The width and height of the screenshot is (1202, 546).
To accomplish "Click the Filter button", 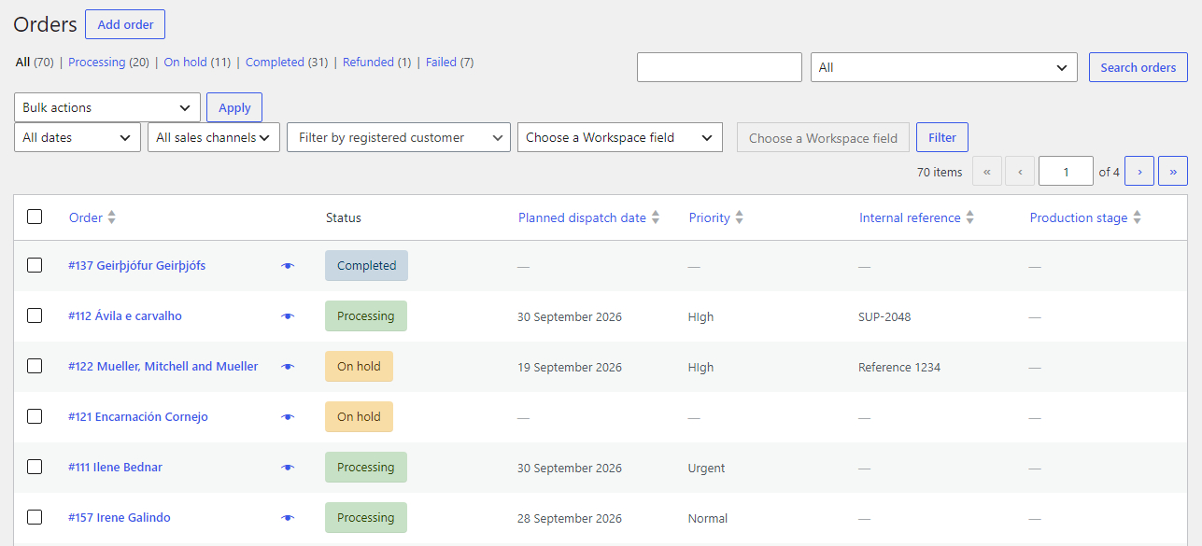I will click(942, 137).
